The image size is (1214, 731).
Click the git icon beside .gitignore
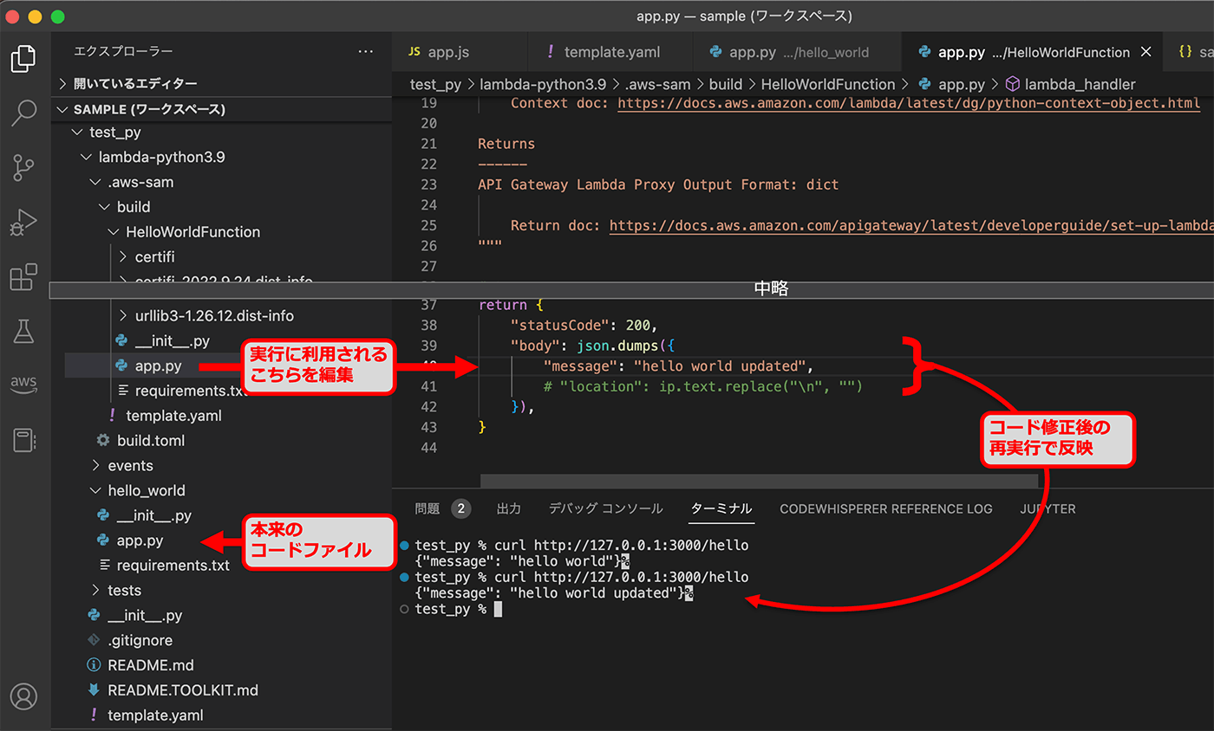pyautogui.click(x=94, y=640)
